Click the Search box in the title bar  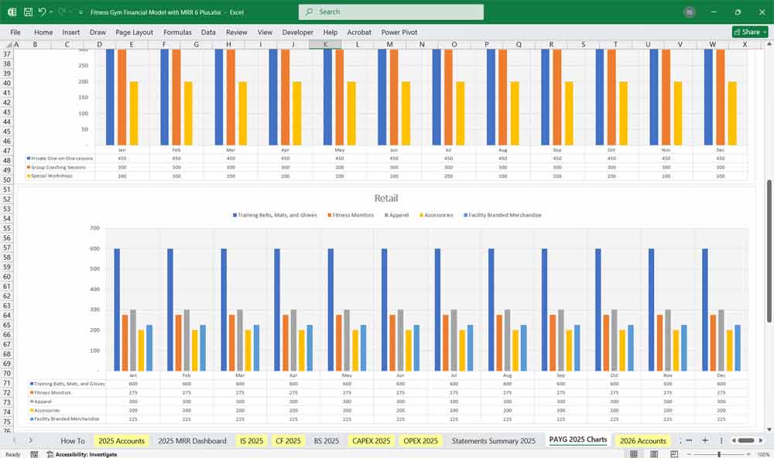(391, 12)
